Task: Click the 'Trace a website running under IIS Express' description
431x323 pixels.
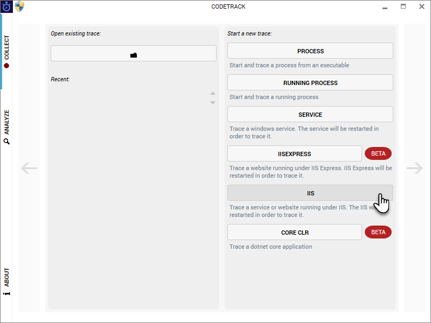Action: [311, 172]
